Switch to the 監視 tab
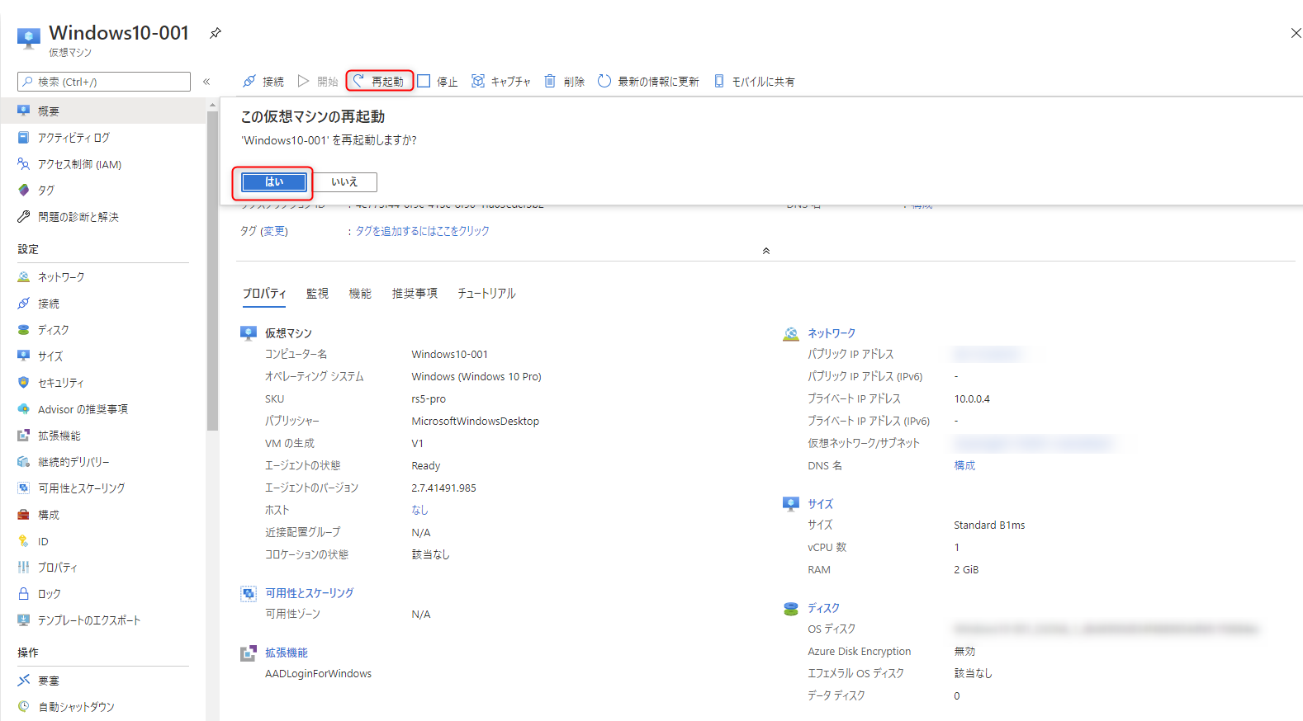1303x721 pixels. point(317,294)
